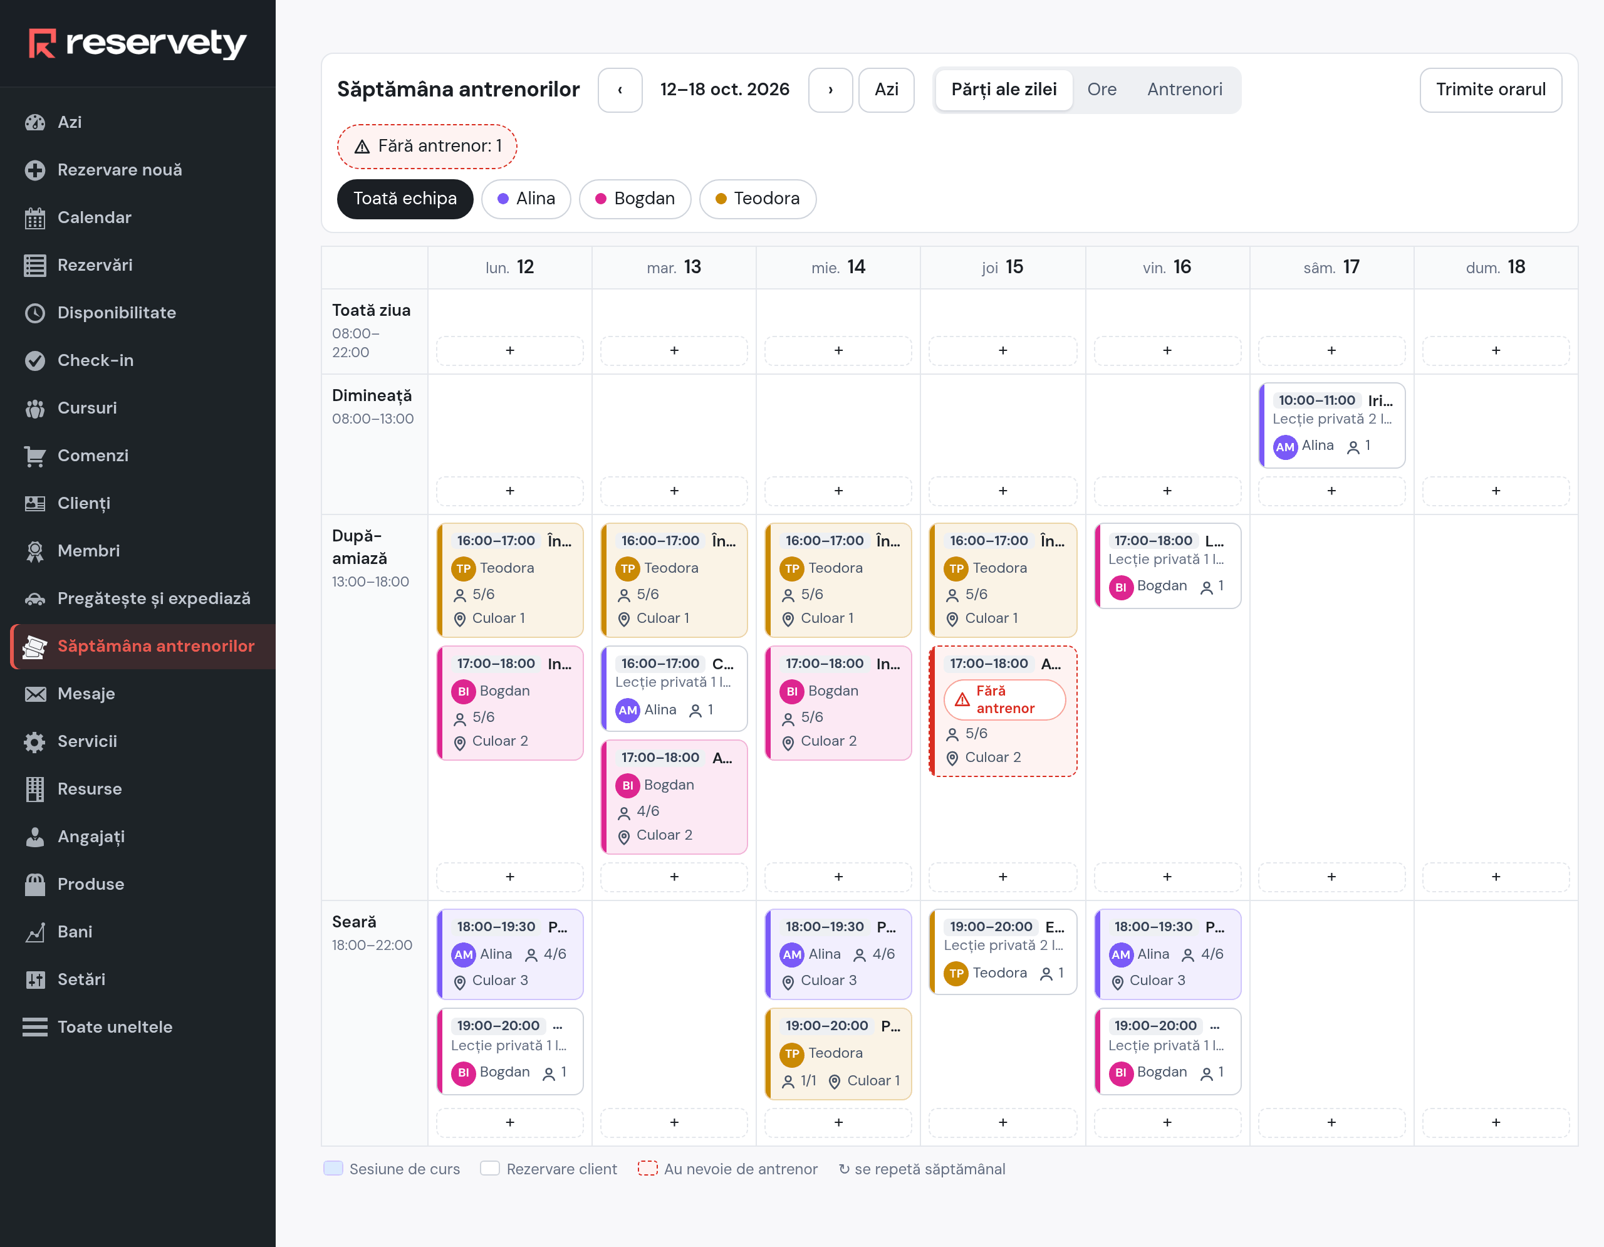Toggle the Teodora trainer filter
This screenshot has width=1604, height=1247.
(757, 199)
